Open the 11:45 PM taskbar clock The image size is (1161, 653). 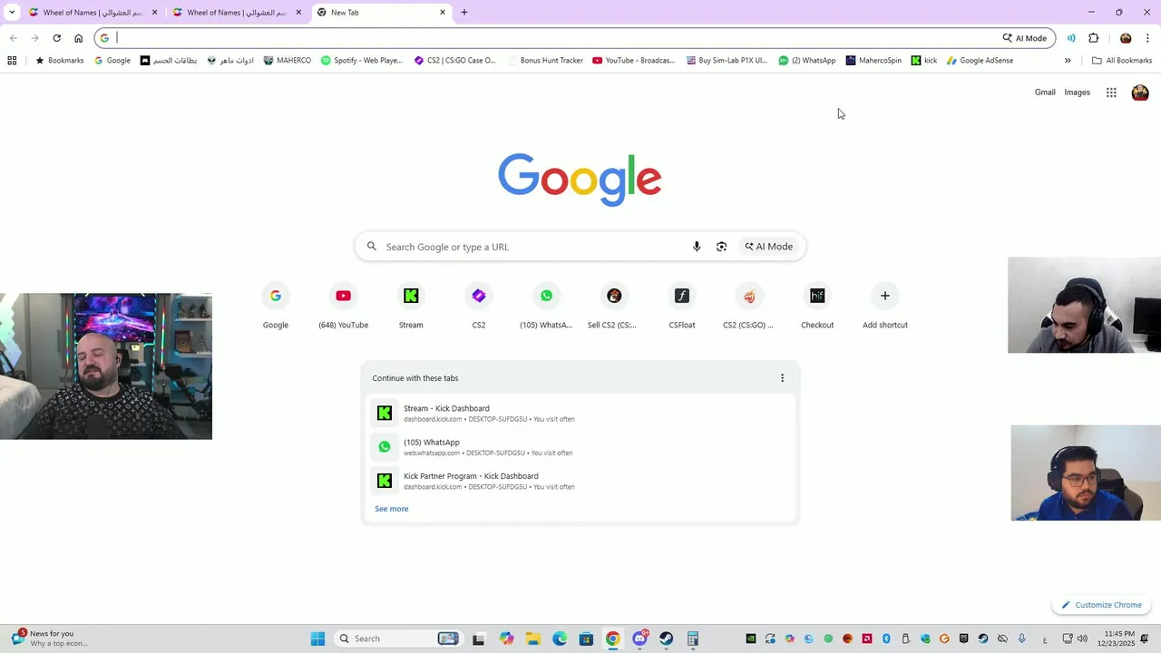(x=1119, y=638)
